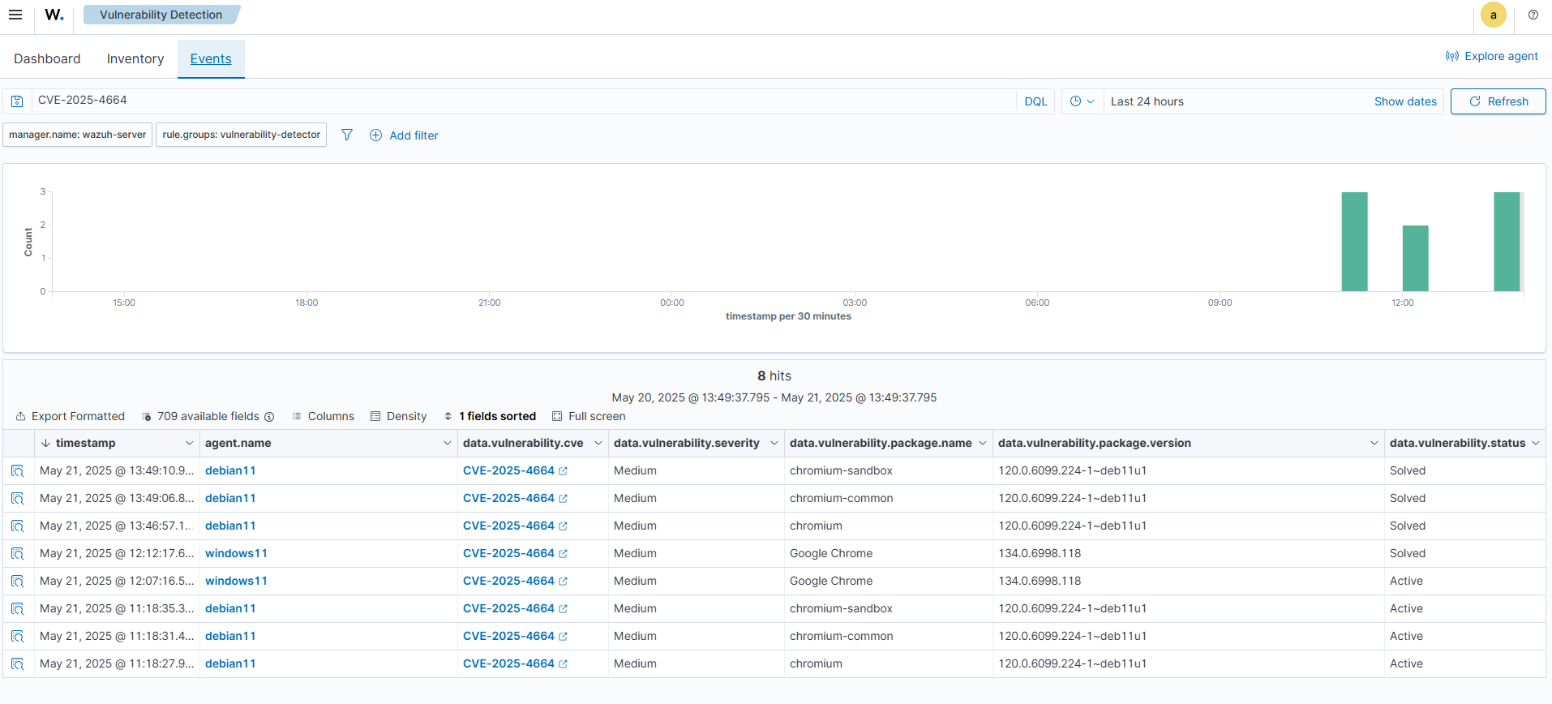Click the tallest rightmost green histogram bar
This screenshot has height=704, width=1552.
pos(1506,242)
